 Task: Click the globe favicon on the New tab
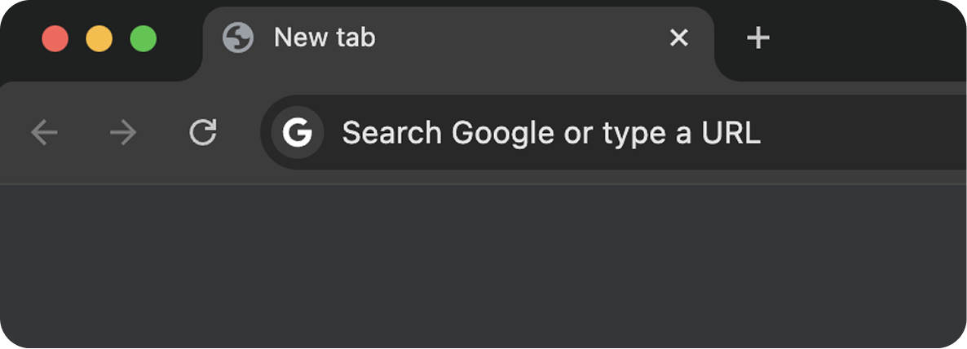(x=238, y=38)
